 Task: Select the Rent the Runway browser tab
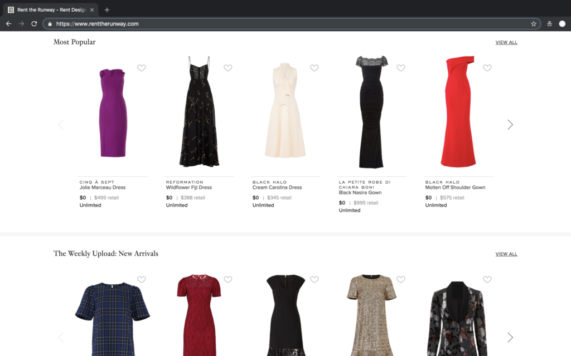pos(51,10)
